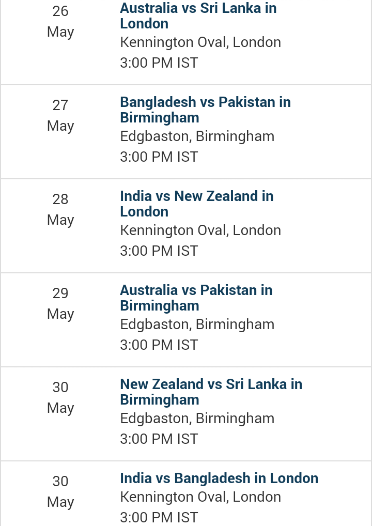Click Kennington Oval venue under Australia vs Sri Lanka

click(x=200, y=42)
